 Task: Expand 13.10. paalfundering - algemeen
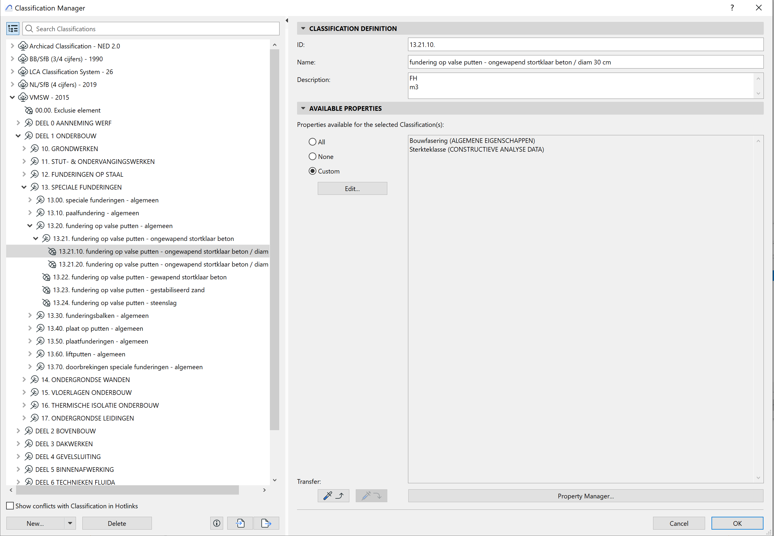[x=30, y=213]
